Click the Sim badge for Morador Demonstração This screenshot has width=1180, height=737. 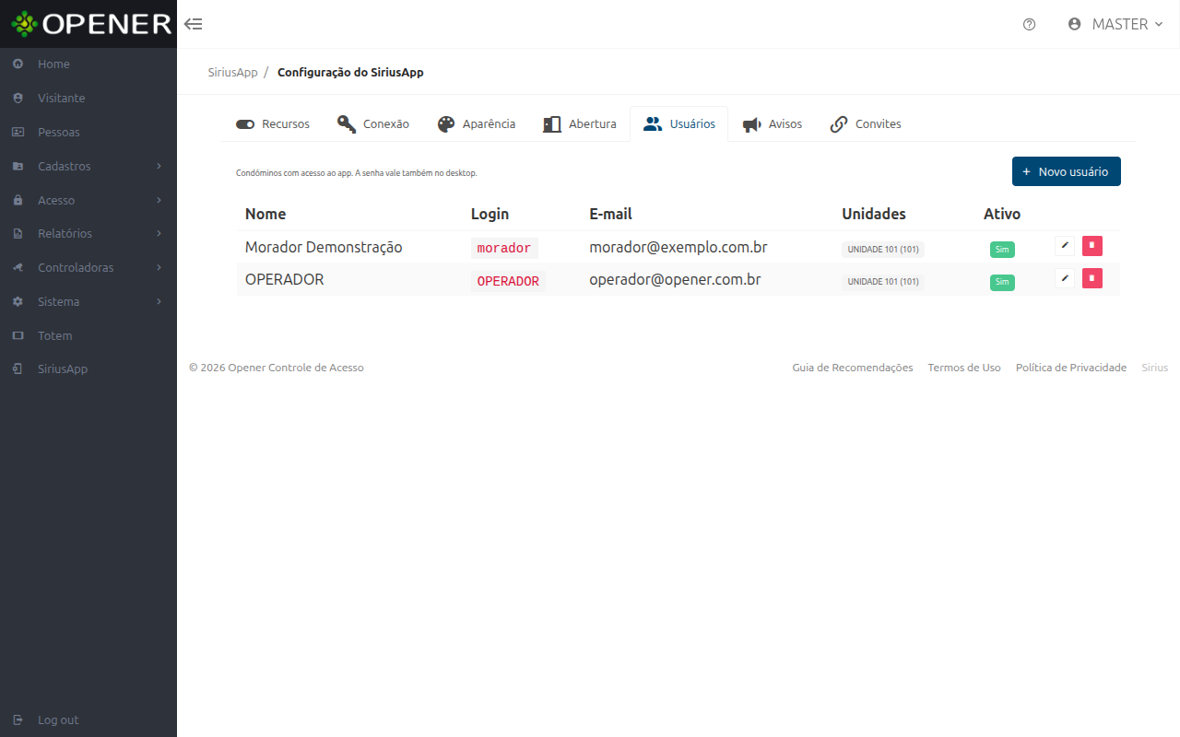(x=1002, y=250)
